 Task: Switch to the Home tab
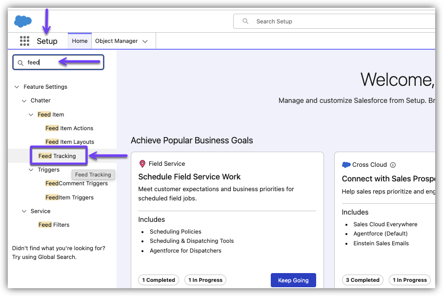pyautogui.click(x=80, y=41)
